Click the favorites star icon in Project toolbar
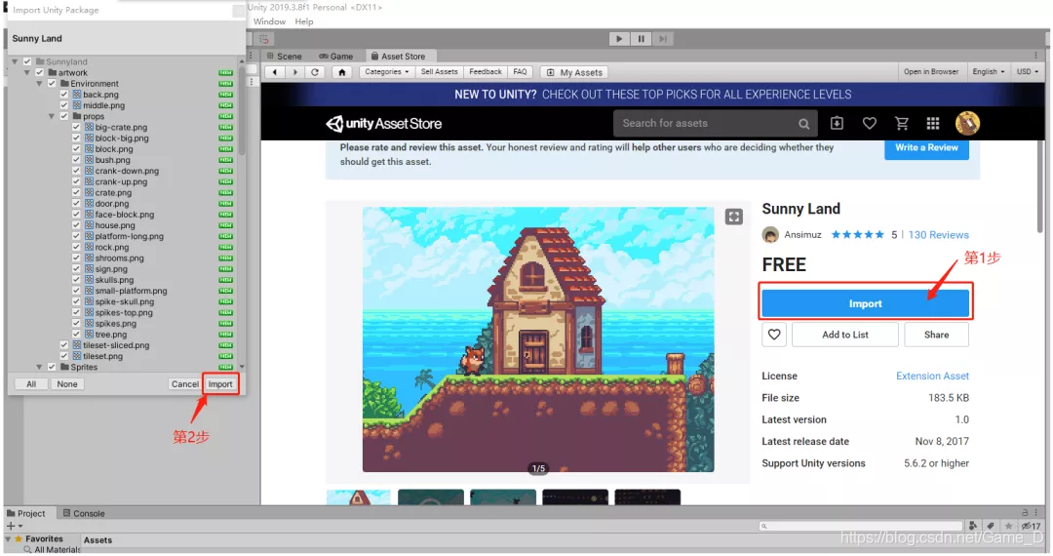 click(x=1008, y=526)
